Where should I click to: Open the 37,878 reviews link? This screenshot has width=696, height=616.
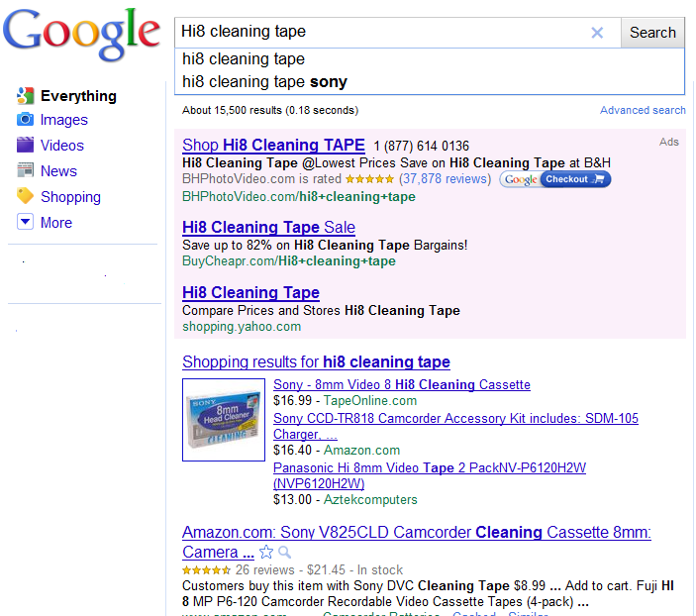click(x=445, y=179)
